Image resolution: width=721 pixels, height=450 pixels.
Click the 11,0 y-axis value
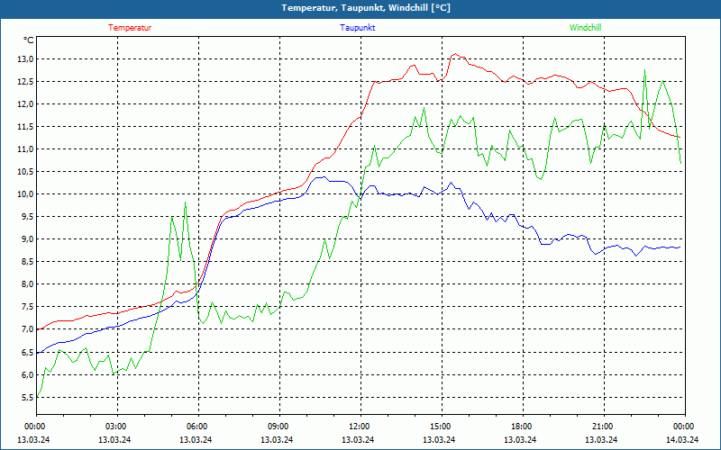(26, 148)
